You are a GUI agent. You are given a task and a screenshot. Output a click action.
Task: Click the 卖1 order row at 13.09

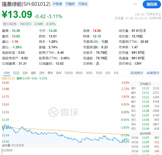point(145,106)
